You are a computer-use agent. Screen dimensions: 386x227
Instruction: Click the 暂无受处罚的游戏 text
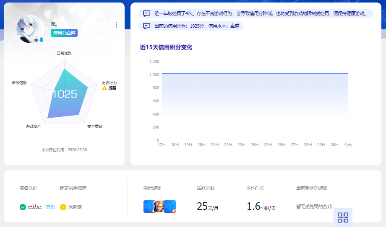(314, 206)
